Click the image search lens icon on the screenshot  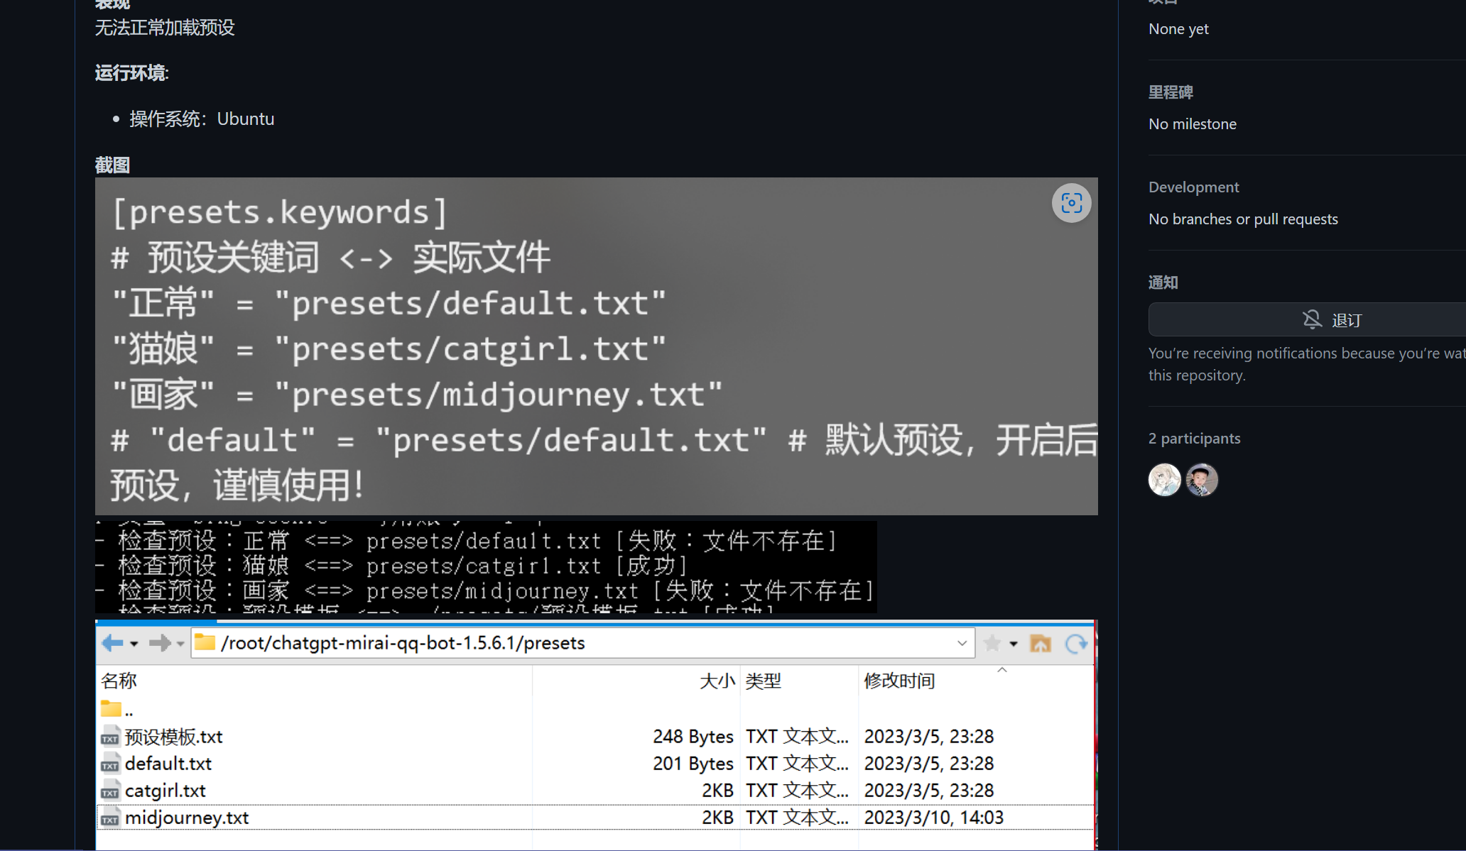tap(1071, 203)
